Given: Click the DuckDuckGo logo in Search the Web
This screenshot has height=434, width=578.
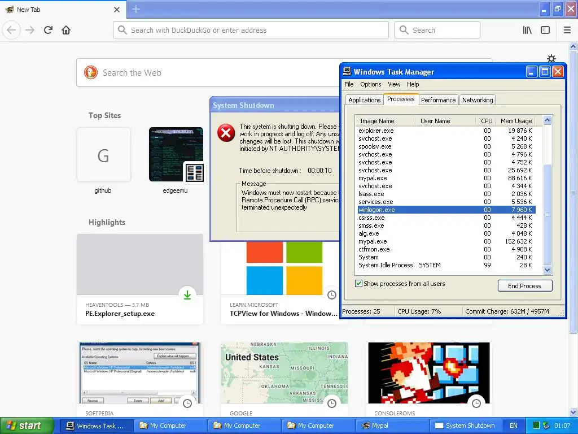Looking at the screenshot, I should click(x=91, y=72).
